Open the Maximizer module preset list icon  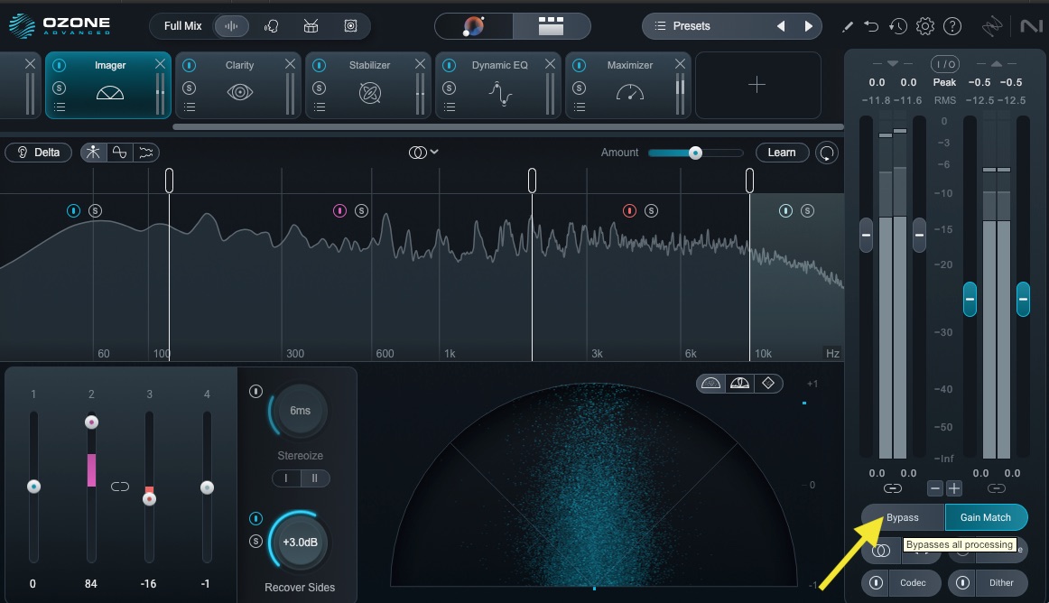point(579,107)
